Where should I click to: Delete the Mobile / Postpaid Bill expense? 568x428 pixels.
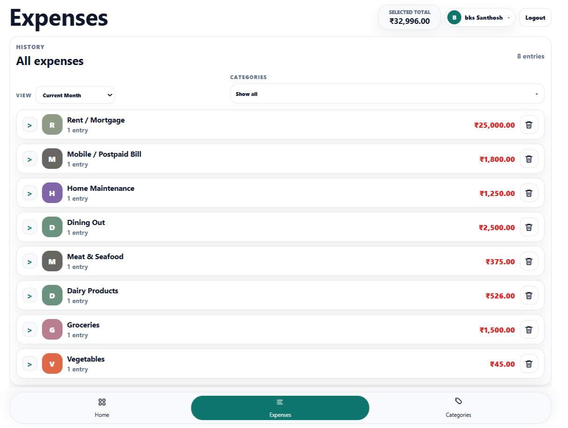tap(529, 159)
